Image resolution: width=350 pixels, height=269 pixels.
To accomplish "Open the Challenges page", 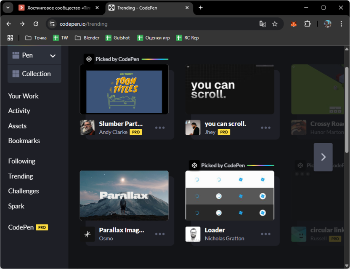I will coord(24,191).
